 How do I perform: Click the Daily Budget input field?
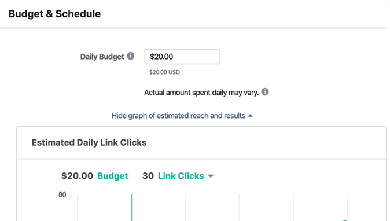(x=182, y=57)
